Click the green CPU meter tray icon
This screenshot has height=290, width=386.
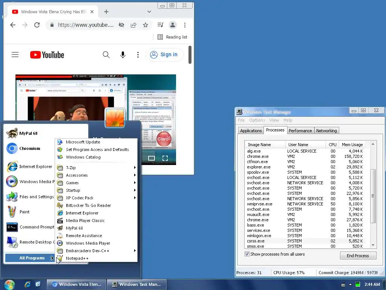pos(358,284)
